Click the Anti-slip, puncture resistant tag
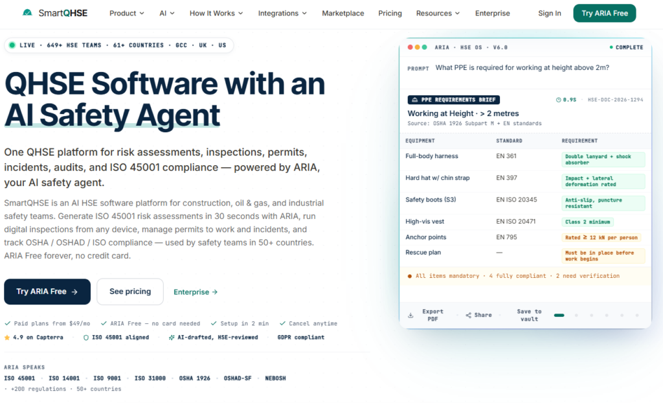 (x=603, y=203)
